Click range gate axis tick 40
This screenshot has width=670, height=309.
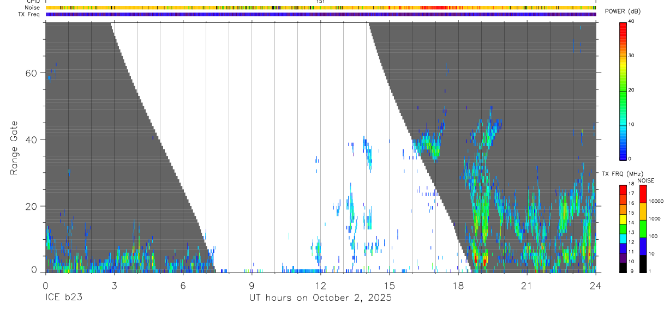[31, 140]
